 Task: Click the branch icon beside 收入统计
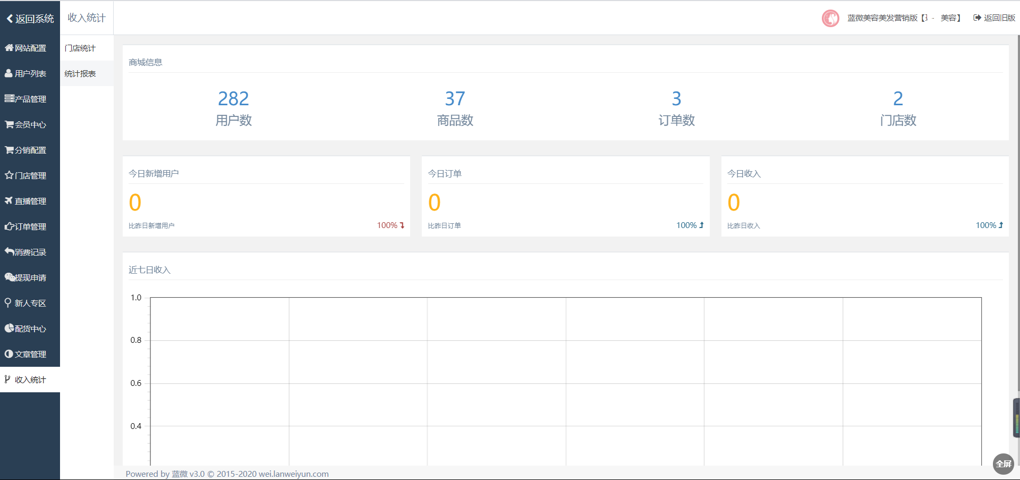pos(7,379)
